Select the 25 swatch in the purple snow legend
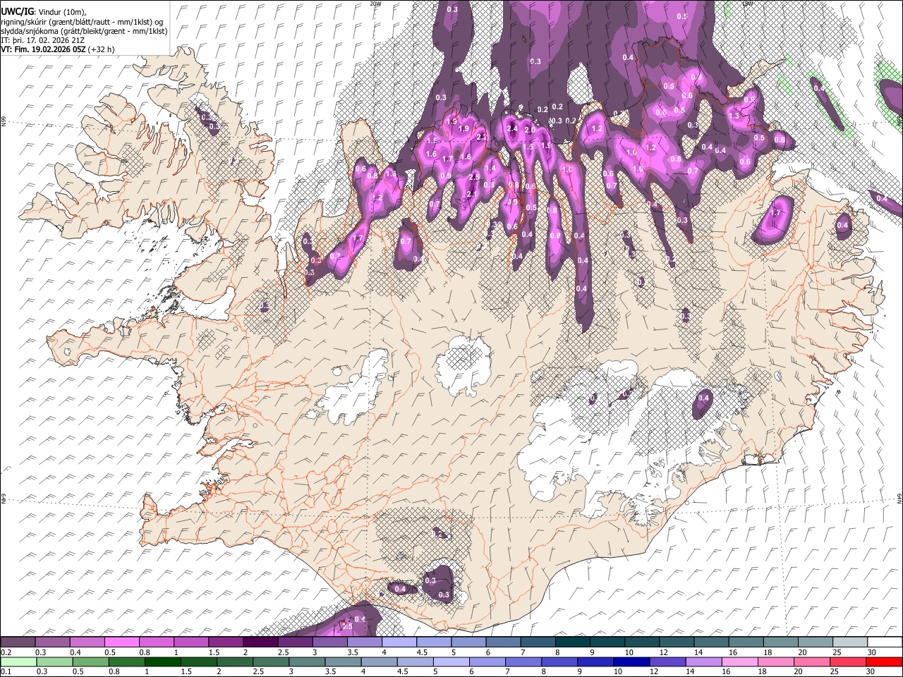 (851, 642)
